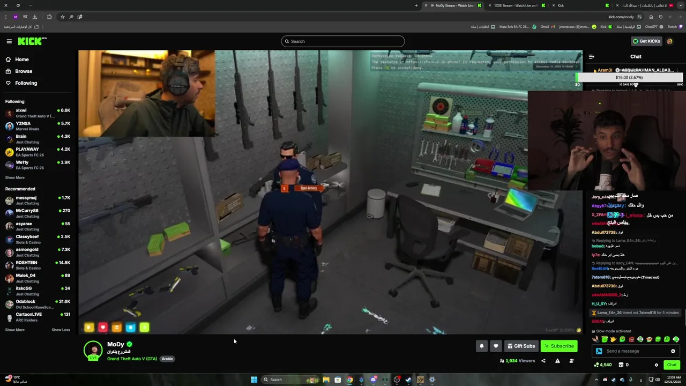
Task: Open a new browser tab
Action: click(x=416, y=5)
